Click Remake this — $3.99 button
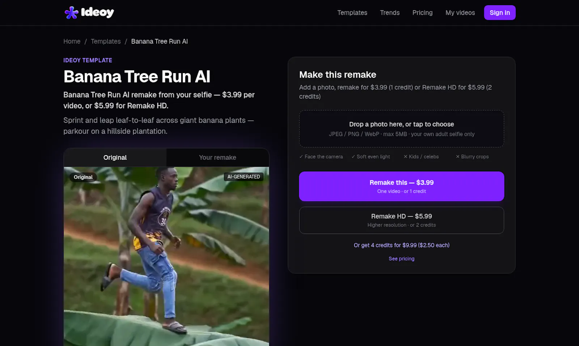Image resolution: width=579 pixels, height=346 pixels. tap(401, 186)
